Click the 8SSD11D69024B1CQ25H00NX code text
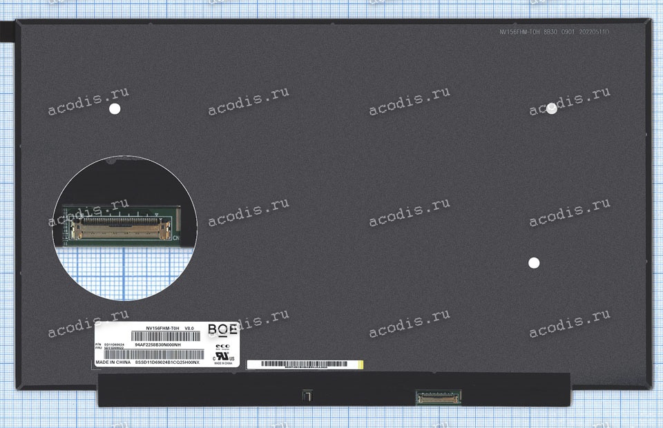663x428 pixels. (x=167, y=362)
